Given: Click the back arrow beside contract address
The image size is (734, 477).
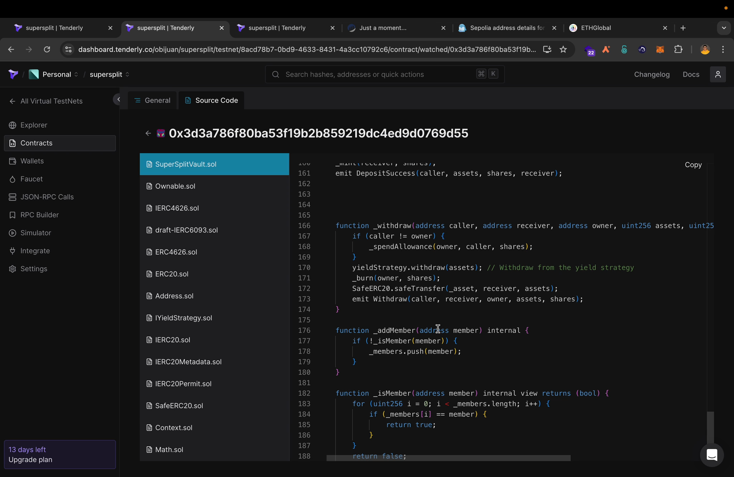Looking at the screenshot, I should (x=148, y=133).
